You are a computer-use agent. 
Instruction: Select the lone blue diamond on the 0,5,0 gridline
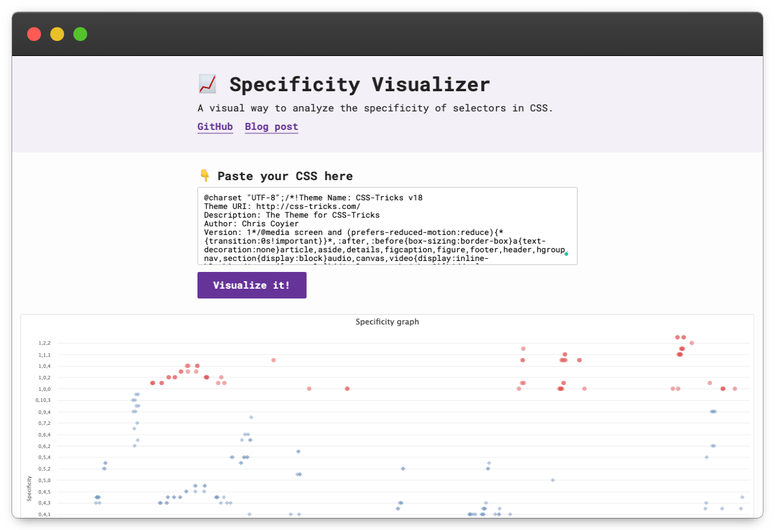click(553, 480)
